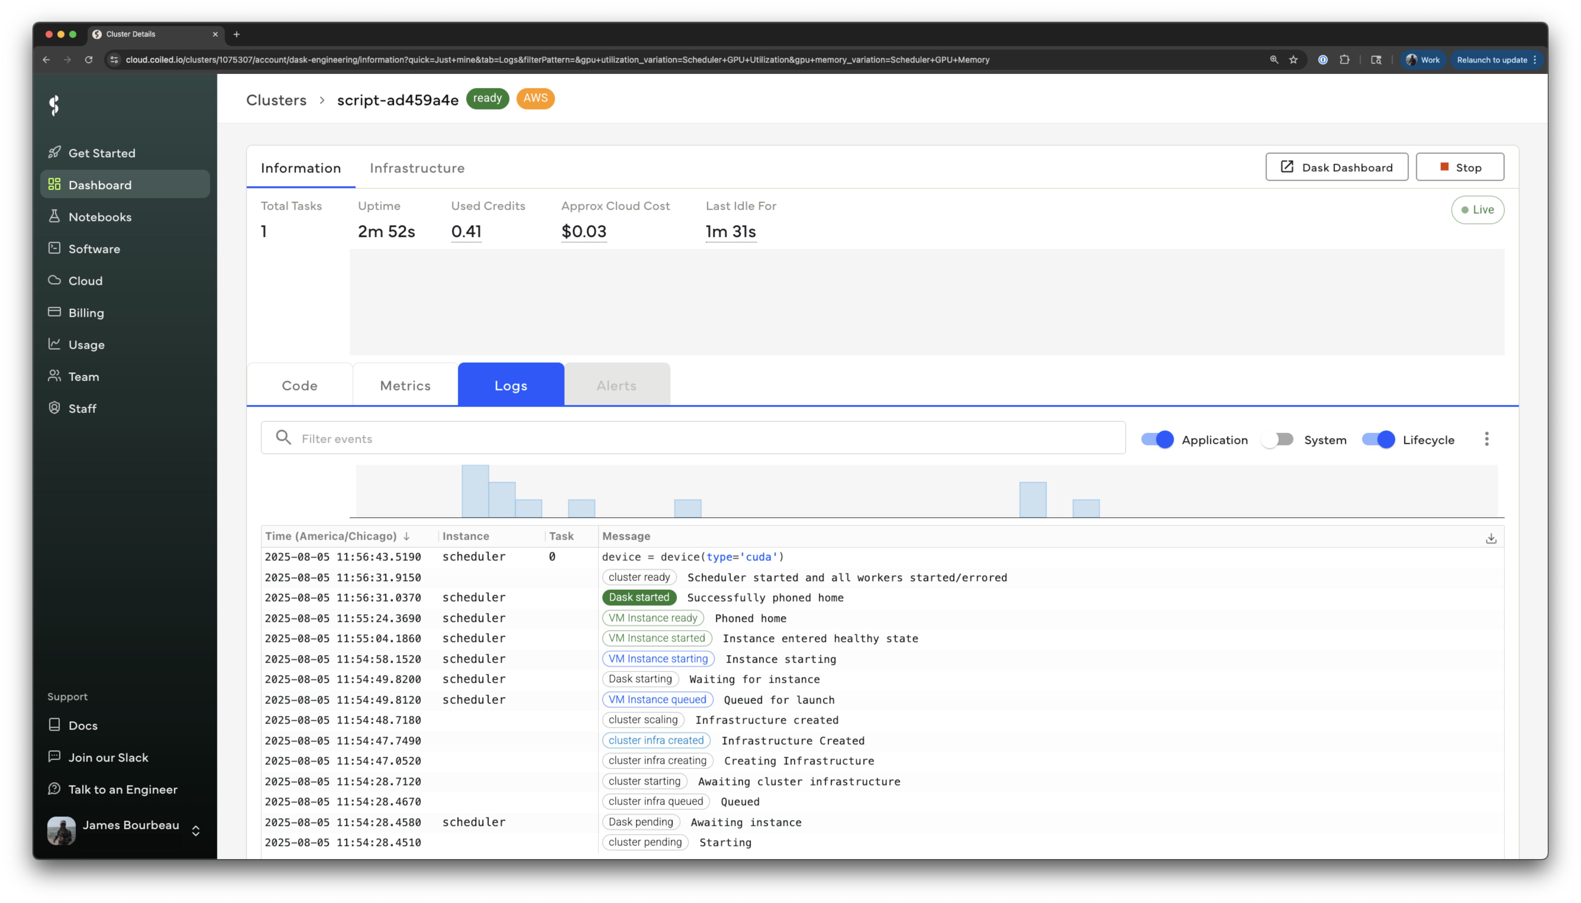
Task: Expand the James Bourbeau account chevron
Action: [196, 831]
